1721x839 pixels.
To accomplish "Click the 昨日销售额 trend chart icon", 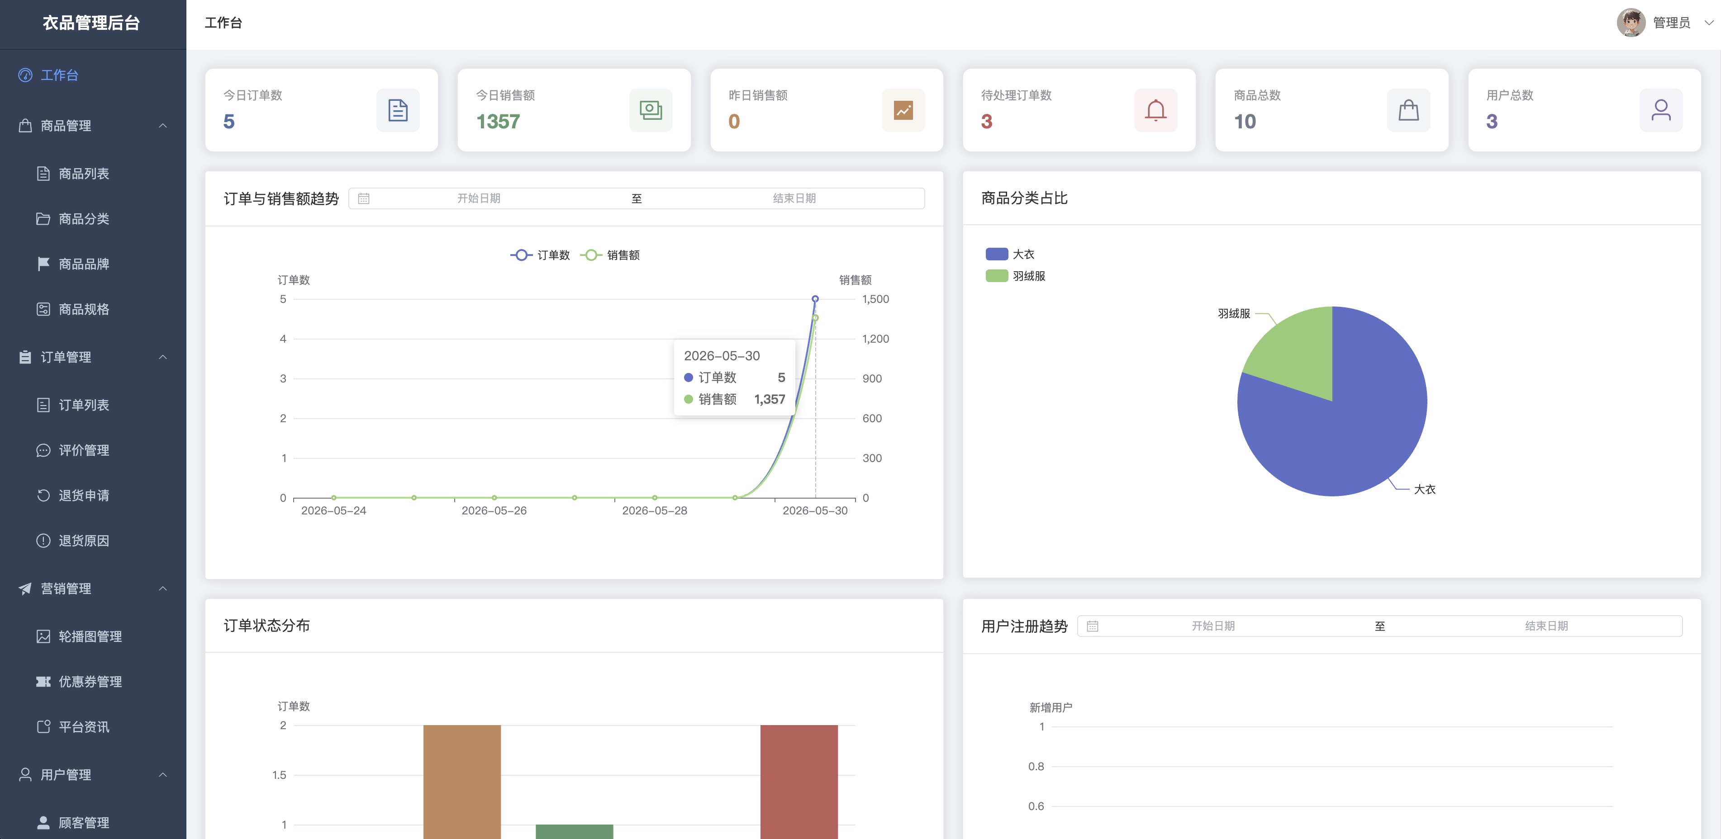I will click(x=903, y=110).
